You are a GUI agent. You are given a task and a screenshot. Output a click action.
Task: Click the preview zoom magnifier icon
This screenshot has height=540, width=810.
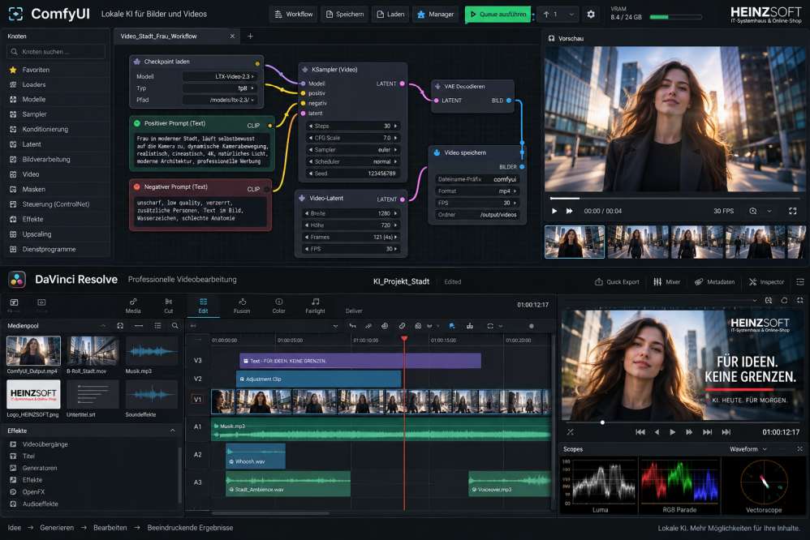pos(753,211)
